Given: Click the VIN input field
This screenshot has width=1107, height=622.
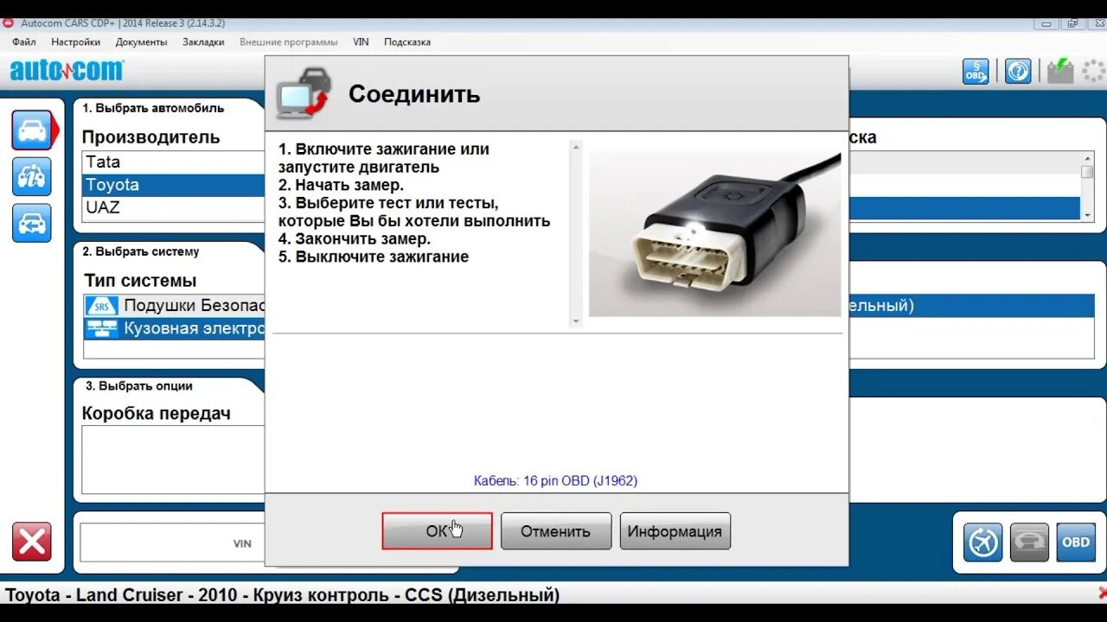Looking at the screenshot, I should 173,543.
